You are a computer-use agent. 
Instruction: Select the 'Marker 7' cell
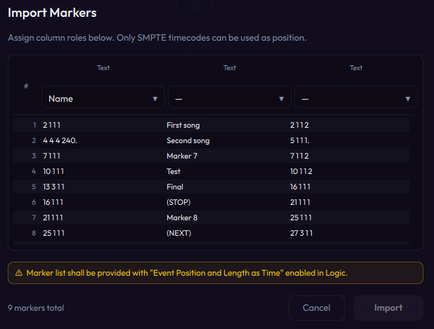182,156
